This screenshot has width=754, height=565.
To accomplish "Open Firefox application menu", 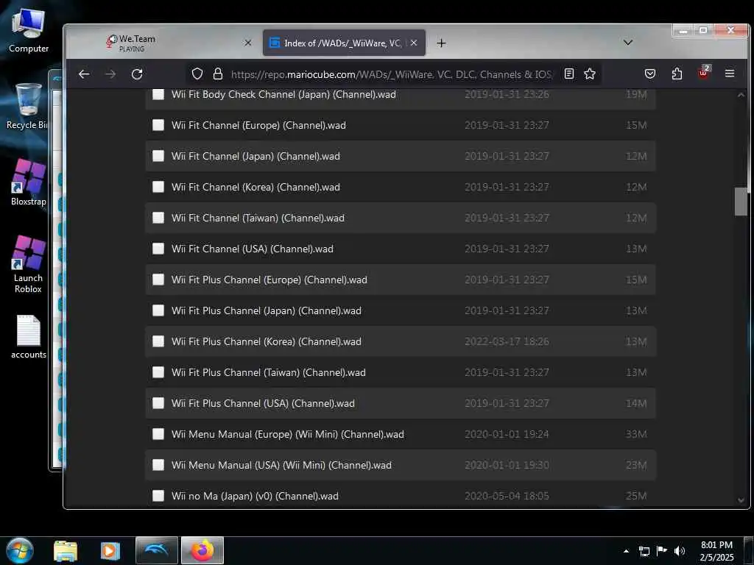I will (730, 74).
